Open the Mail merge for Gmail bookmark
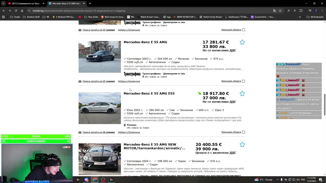The height and width of the screenshot is (183, 326). [113, 17]
